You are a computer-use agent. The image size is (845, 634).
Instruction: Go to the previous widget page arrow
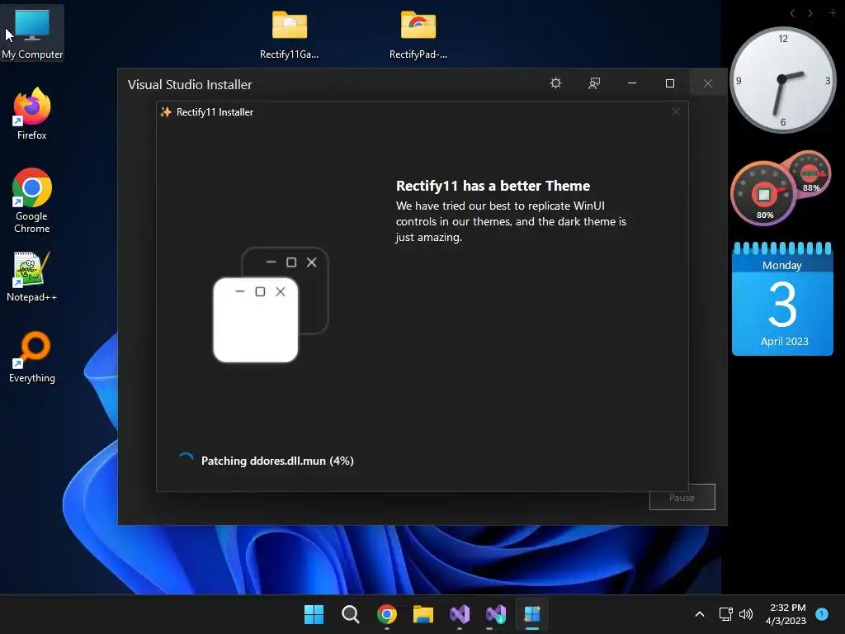792,13
